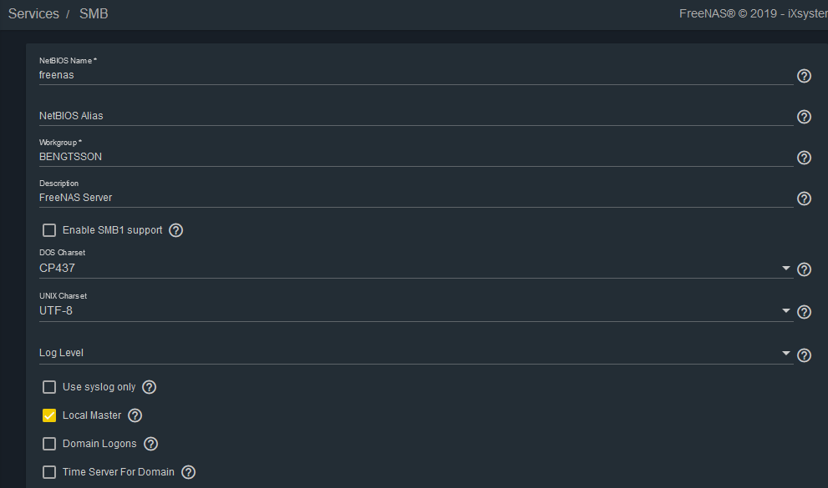Enable SMB1 support checkbox
The image size is (828, 488).
[49, 230]
